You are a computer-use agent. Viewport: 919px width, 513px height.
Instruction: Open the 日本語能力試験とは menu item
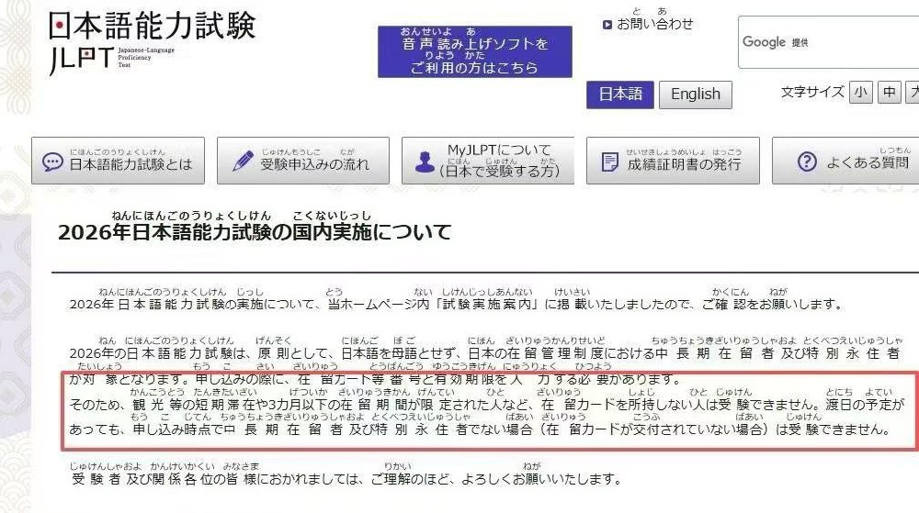coord(118,161)
